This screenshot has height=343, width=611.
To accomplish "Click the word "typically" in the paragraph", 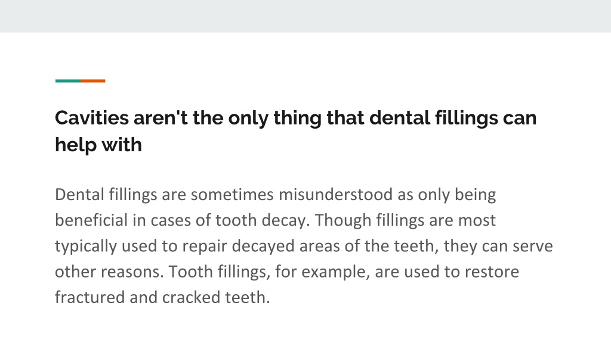I will (x=86, y=246).
